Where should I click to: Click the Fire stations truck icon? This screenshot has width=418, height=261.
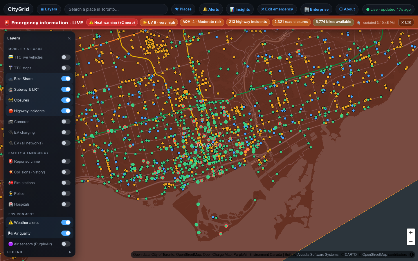tap(11, 183)
